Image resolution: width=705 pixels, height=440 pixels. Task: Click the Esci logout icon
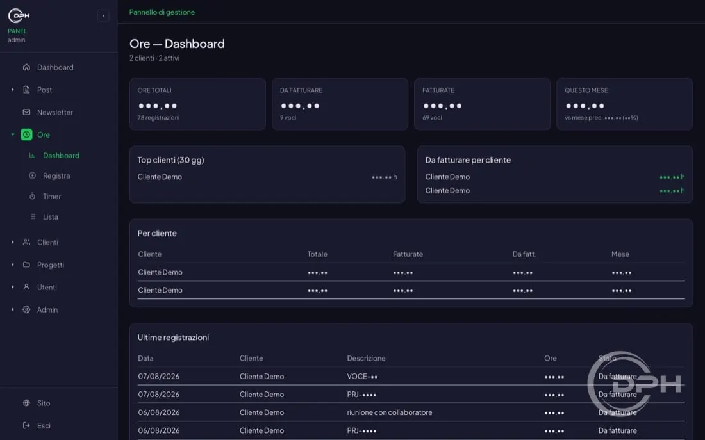(x=26, y=426)
